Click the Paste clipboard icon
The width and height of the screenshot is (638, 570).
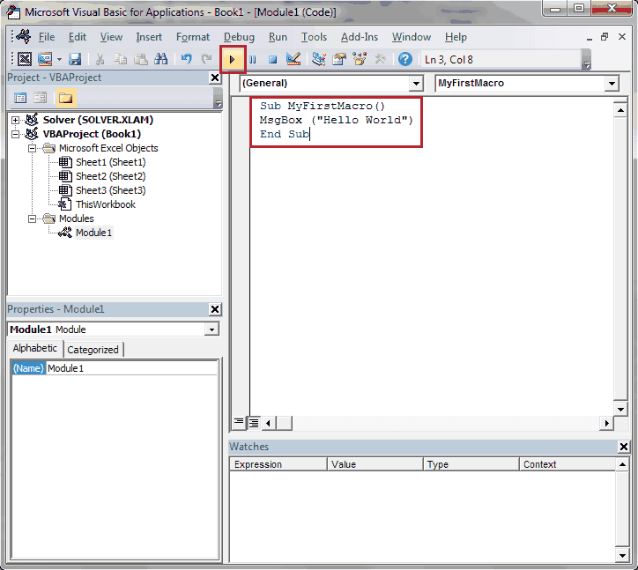pos(141,59)
